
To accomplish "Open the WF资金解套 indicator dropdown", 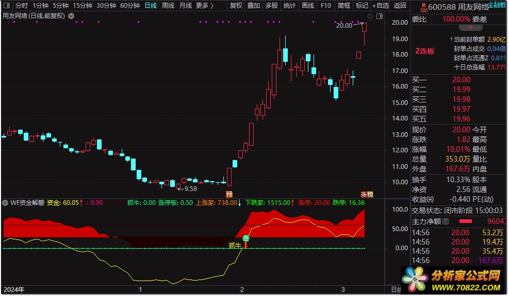I will tap(5, 203).
